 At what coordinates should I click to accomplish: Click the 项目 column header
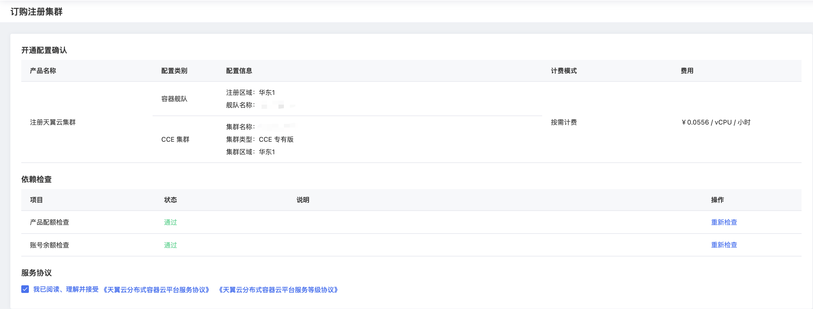pos(36,200)
